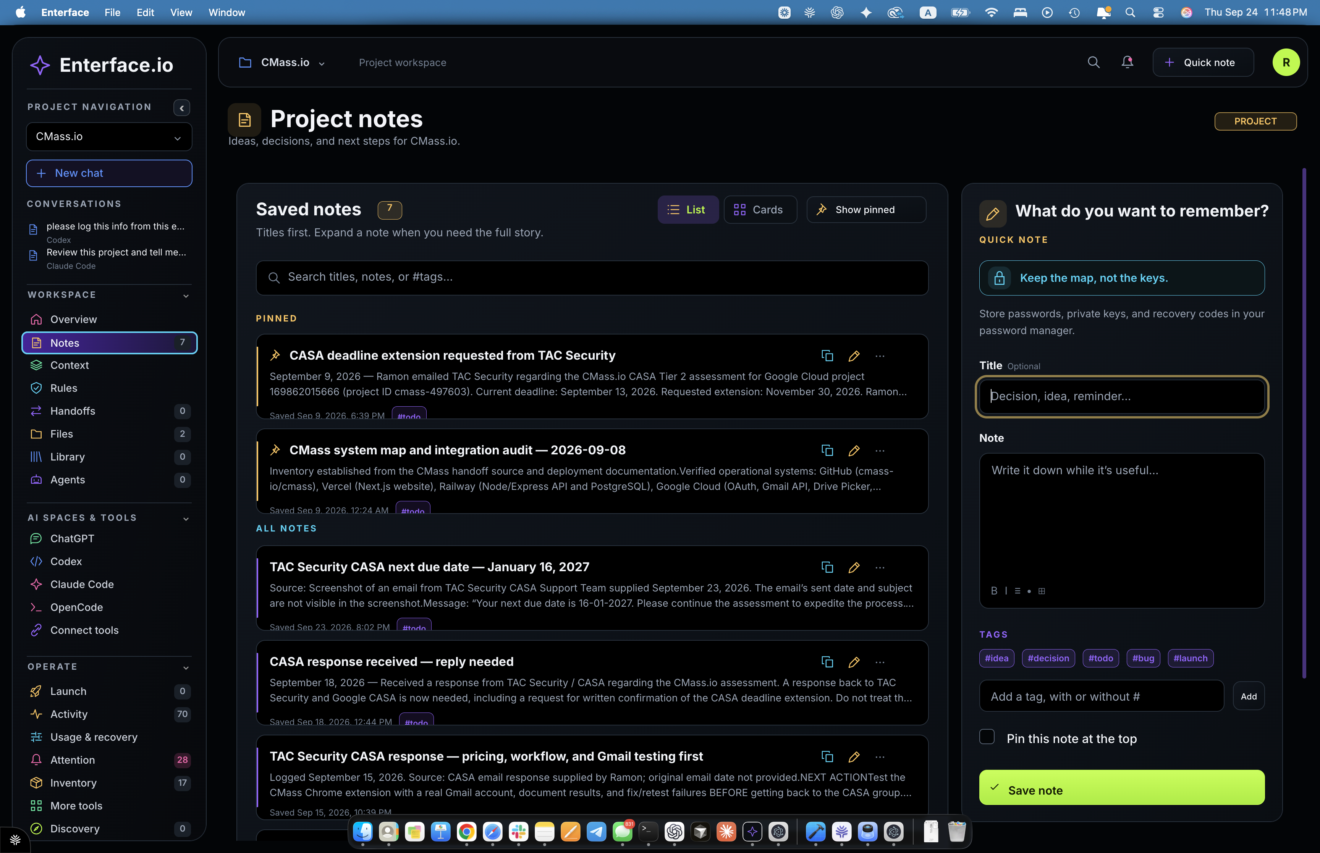
Task: Click Save note button
Action: [x=1122, y=788]
